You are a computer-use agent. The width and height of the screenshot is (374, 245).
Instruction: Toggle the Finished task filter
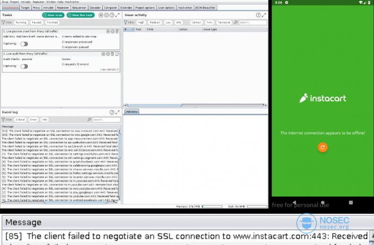point(52,22)
